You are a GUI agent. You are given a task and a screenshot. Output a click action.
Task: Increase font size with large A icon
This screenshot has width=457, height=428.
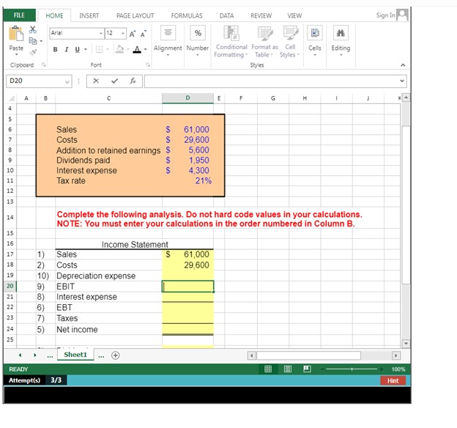coord(133,34)
